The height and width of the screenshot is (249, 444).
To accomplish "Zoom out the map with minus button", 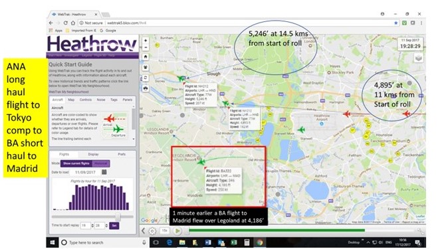I will click(x=146, y=48).
